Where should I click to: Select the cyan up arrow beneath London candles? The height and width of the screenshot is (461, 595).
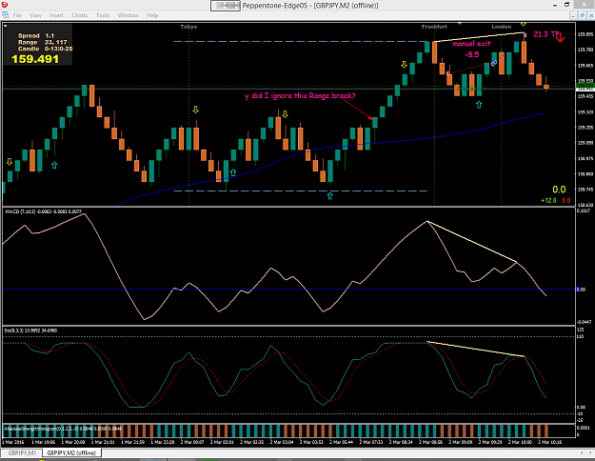click(x=479, y=105)
